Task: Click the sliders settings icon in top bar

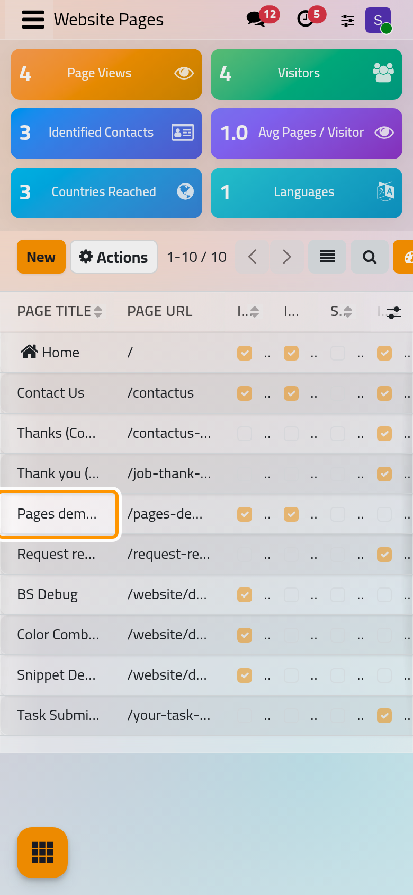Action: pos(347,20)
